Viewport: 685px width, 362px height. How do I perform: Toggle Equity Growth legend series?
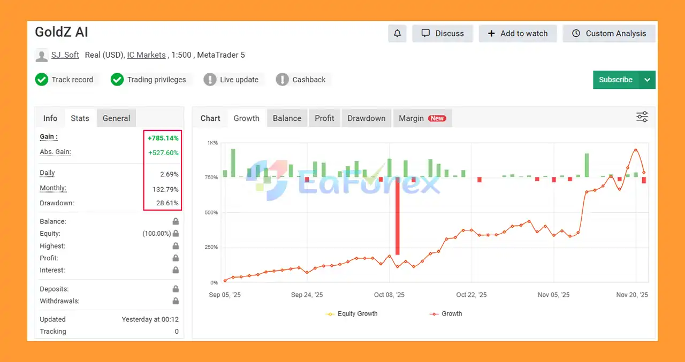(352, 314)
